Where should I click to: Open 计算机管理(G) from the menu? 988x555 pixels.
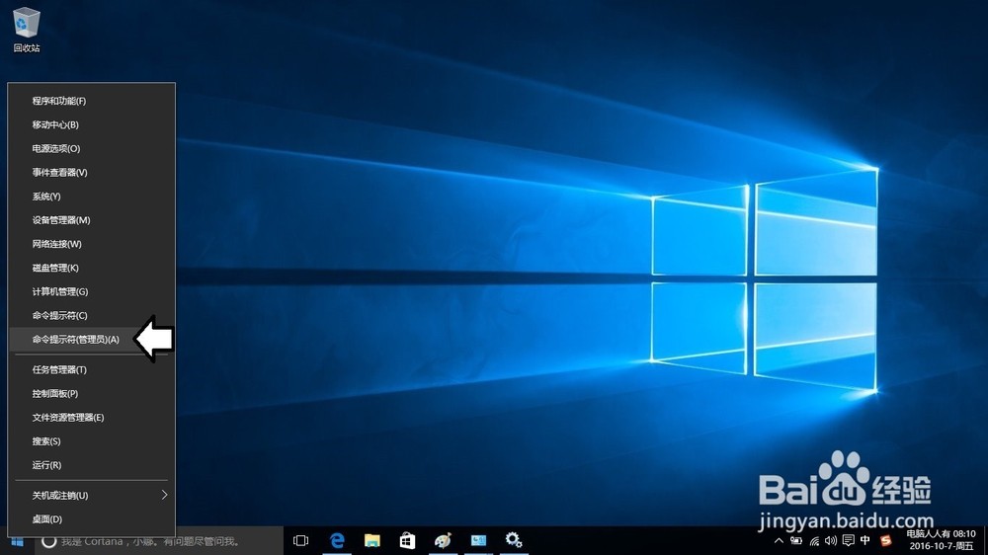coord(91,291)
